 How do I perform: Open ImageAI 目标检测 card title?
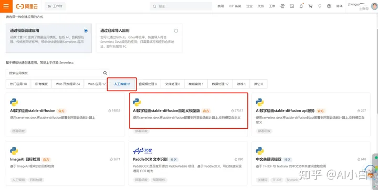coord(25,160)
